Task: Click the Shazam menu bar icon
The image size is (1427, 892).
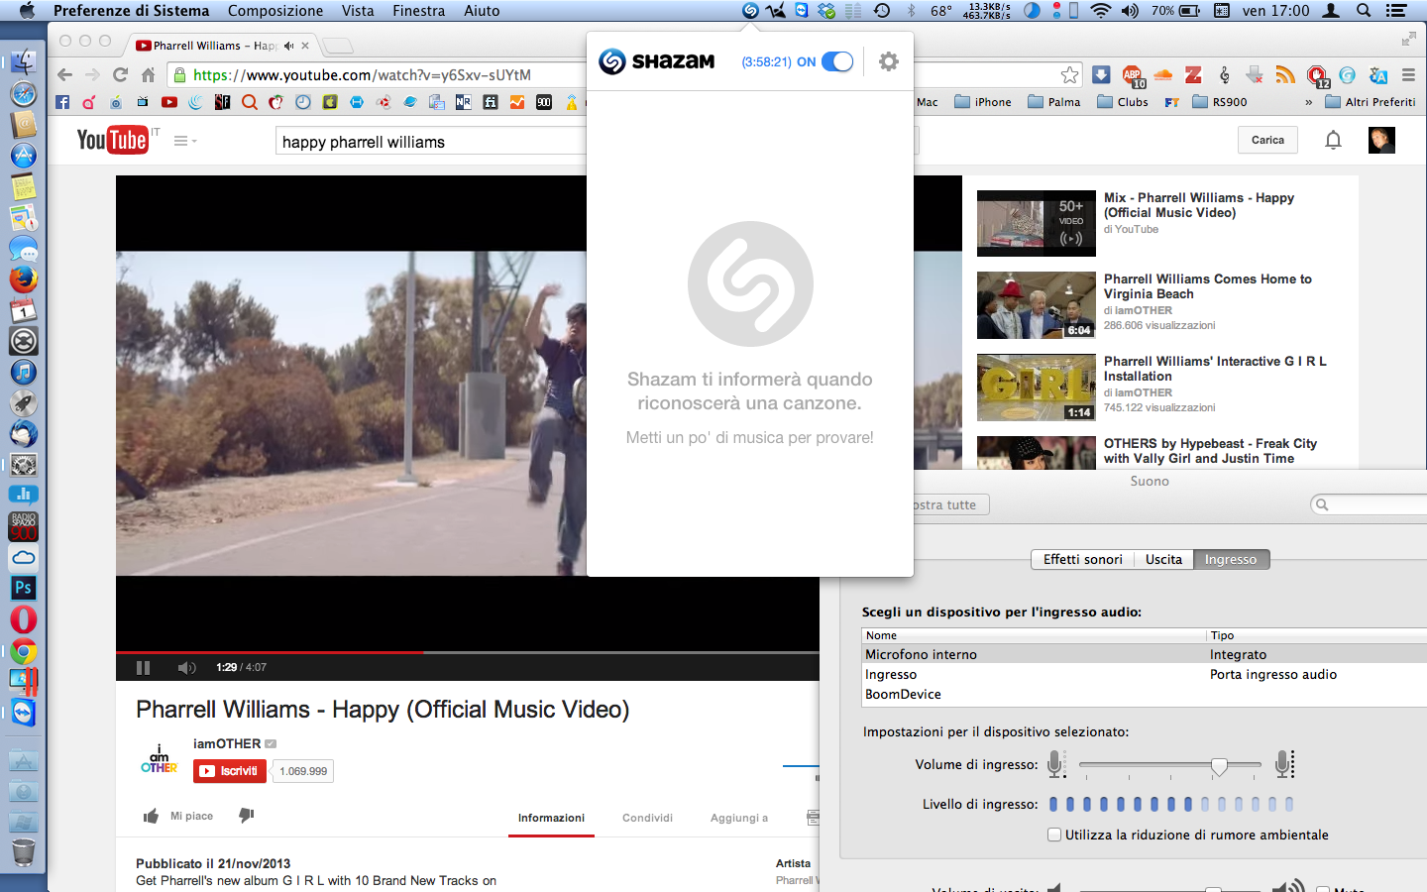Action: coord(750,11)
